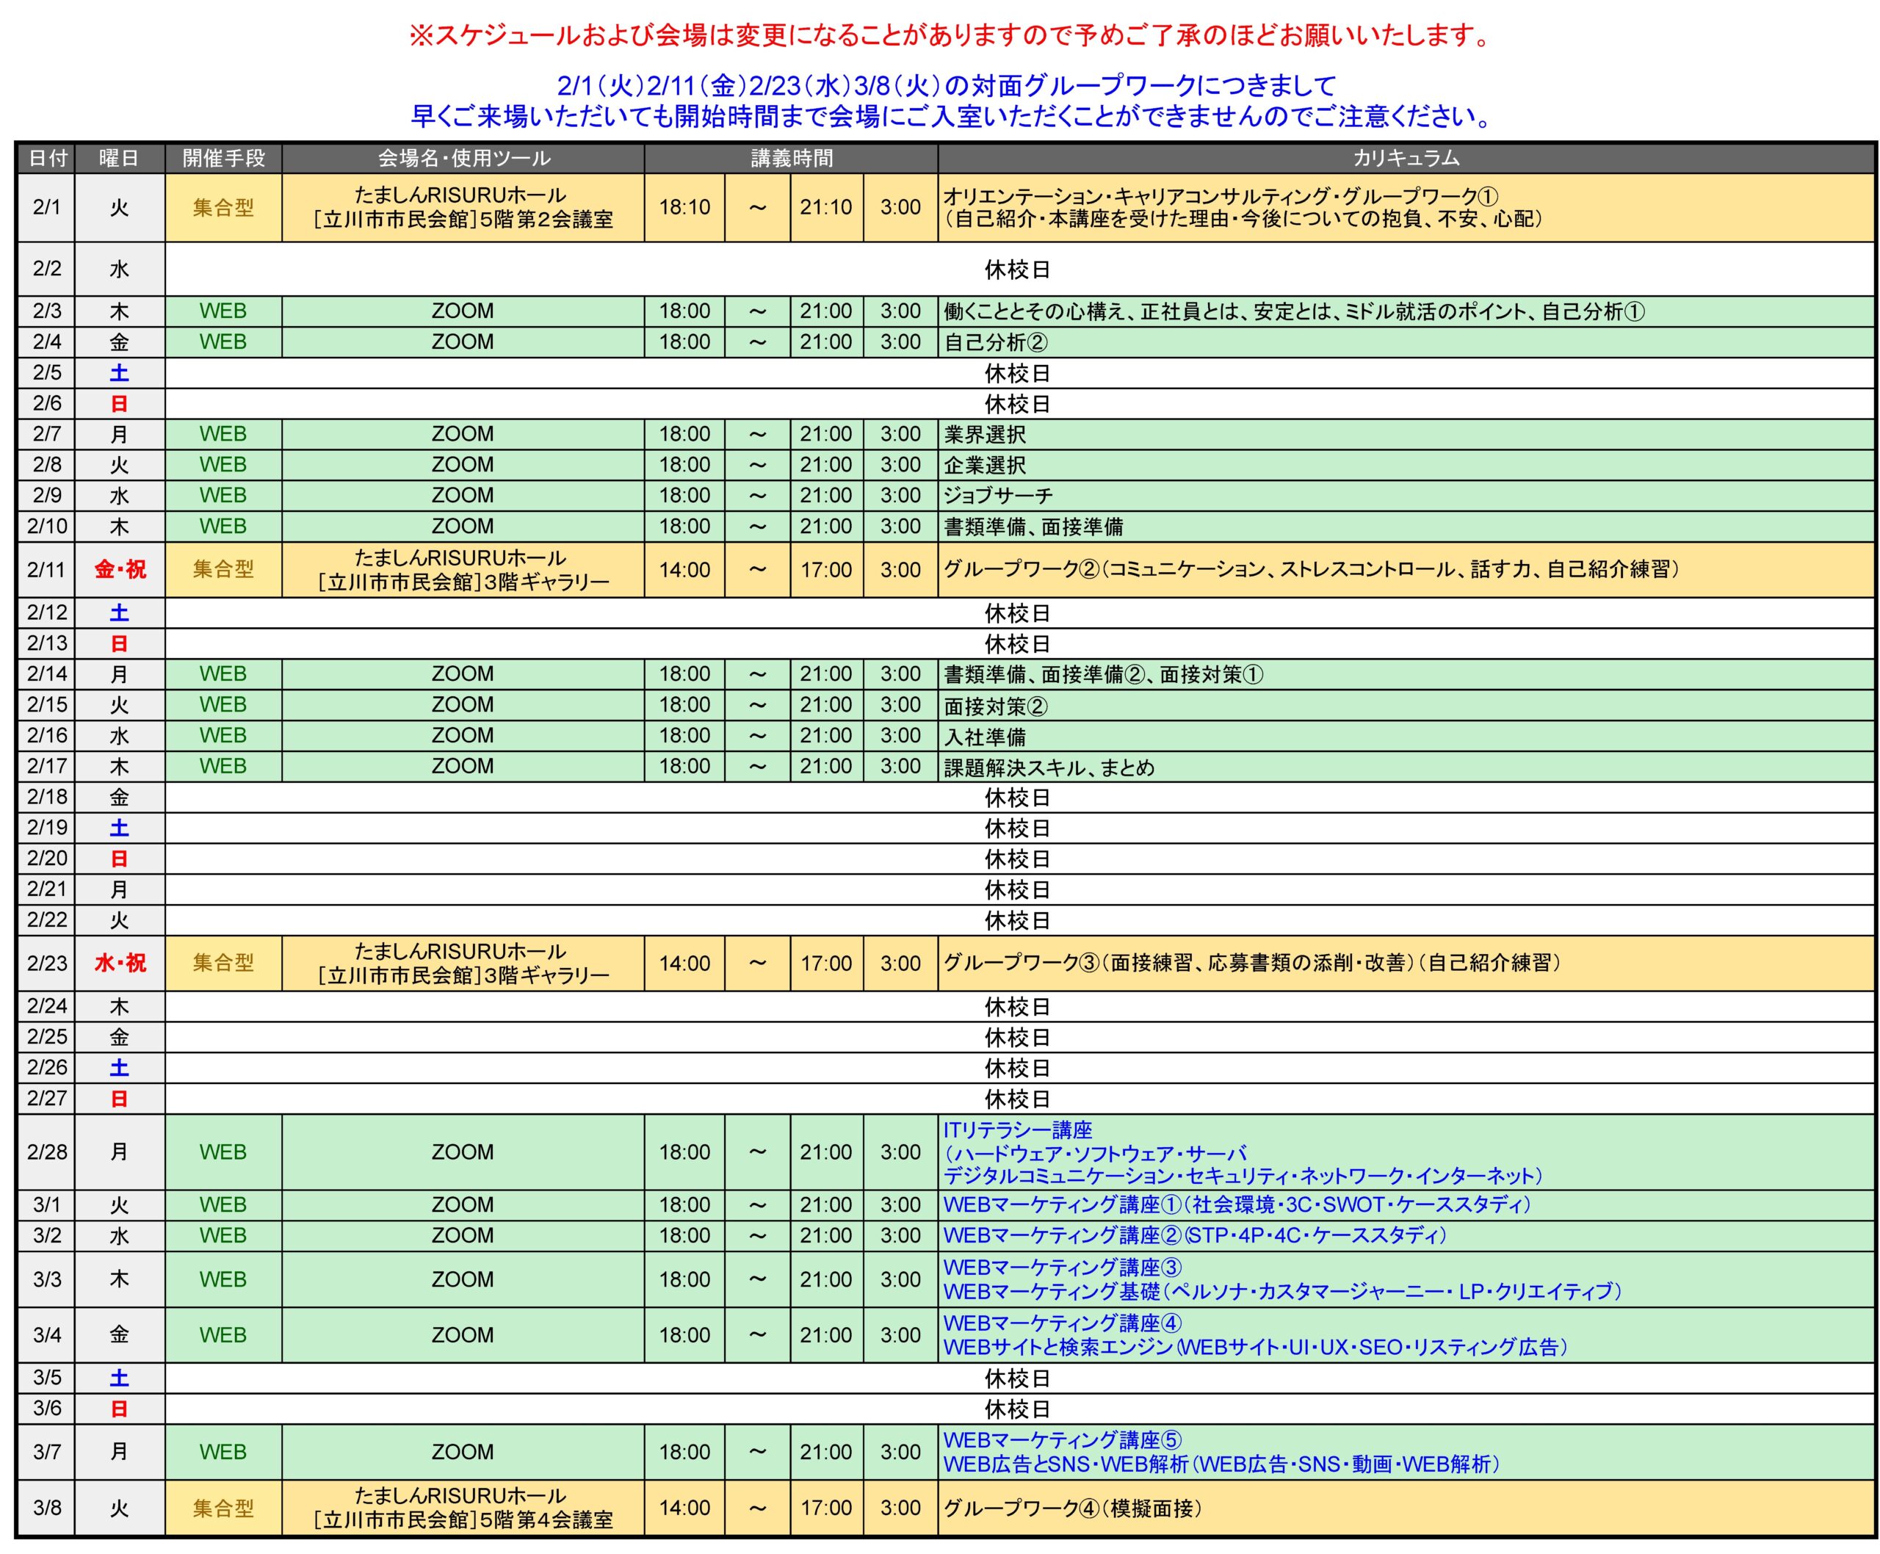Click the ZOOM cell in 2/28 row
The width and height of the screenshot is (1880, 1554).
coord(463,1153)
